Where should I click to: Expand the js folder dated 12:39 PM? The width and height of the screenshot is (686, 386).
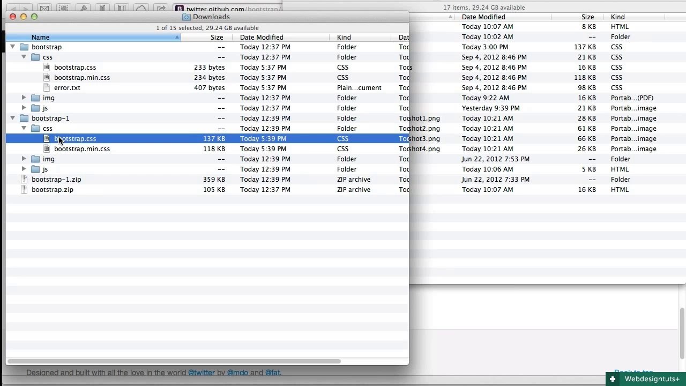pos(24,169)
